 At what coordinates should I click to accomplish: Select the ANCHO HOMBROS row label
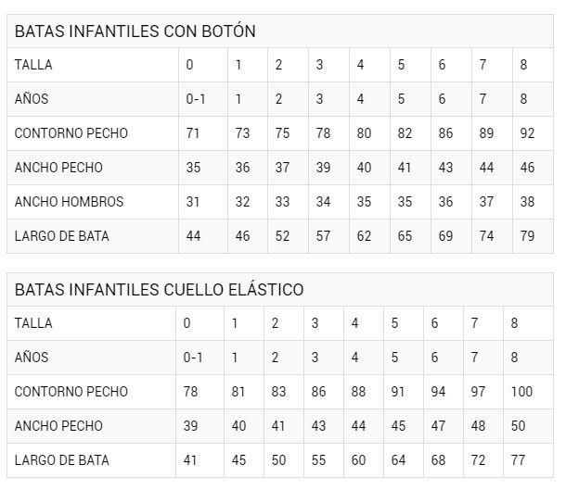click(69, 202)
